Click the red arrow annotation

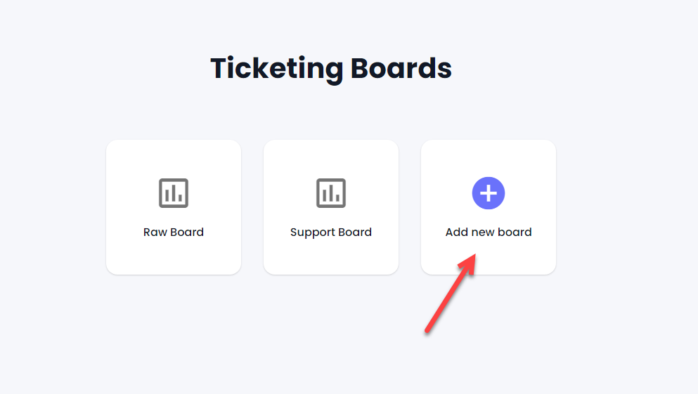pyautogui.click(x=450, y=293)
